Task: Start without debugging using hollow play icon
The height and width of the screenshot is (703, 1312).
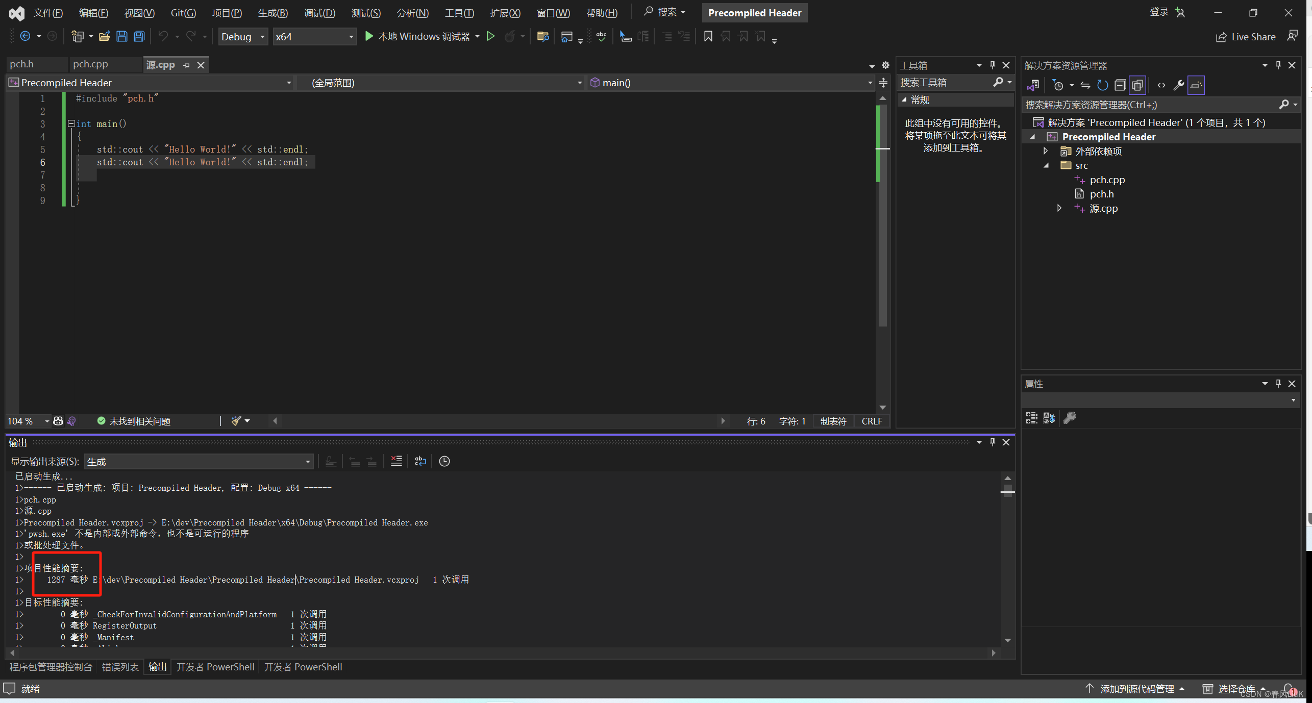Action: click(x=490, y=36)
